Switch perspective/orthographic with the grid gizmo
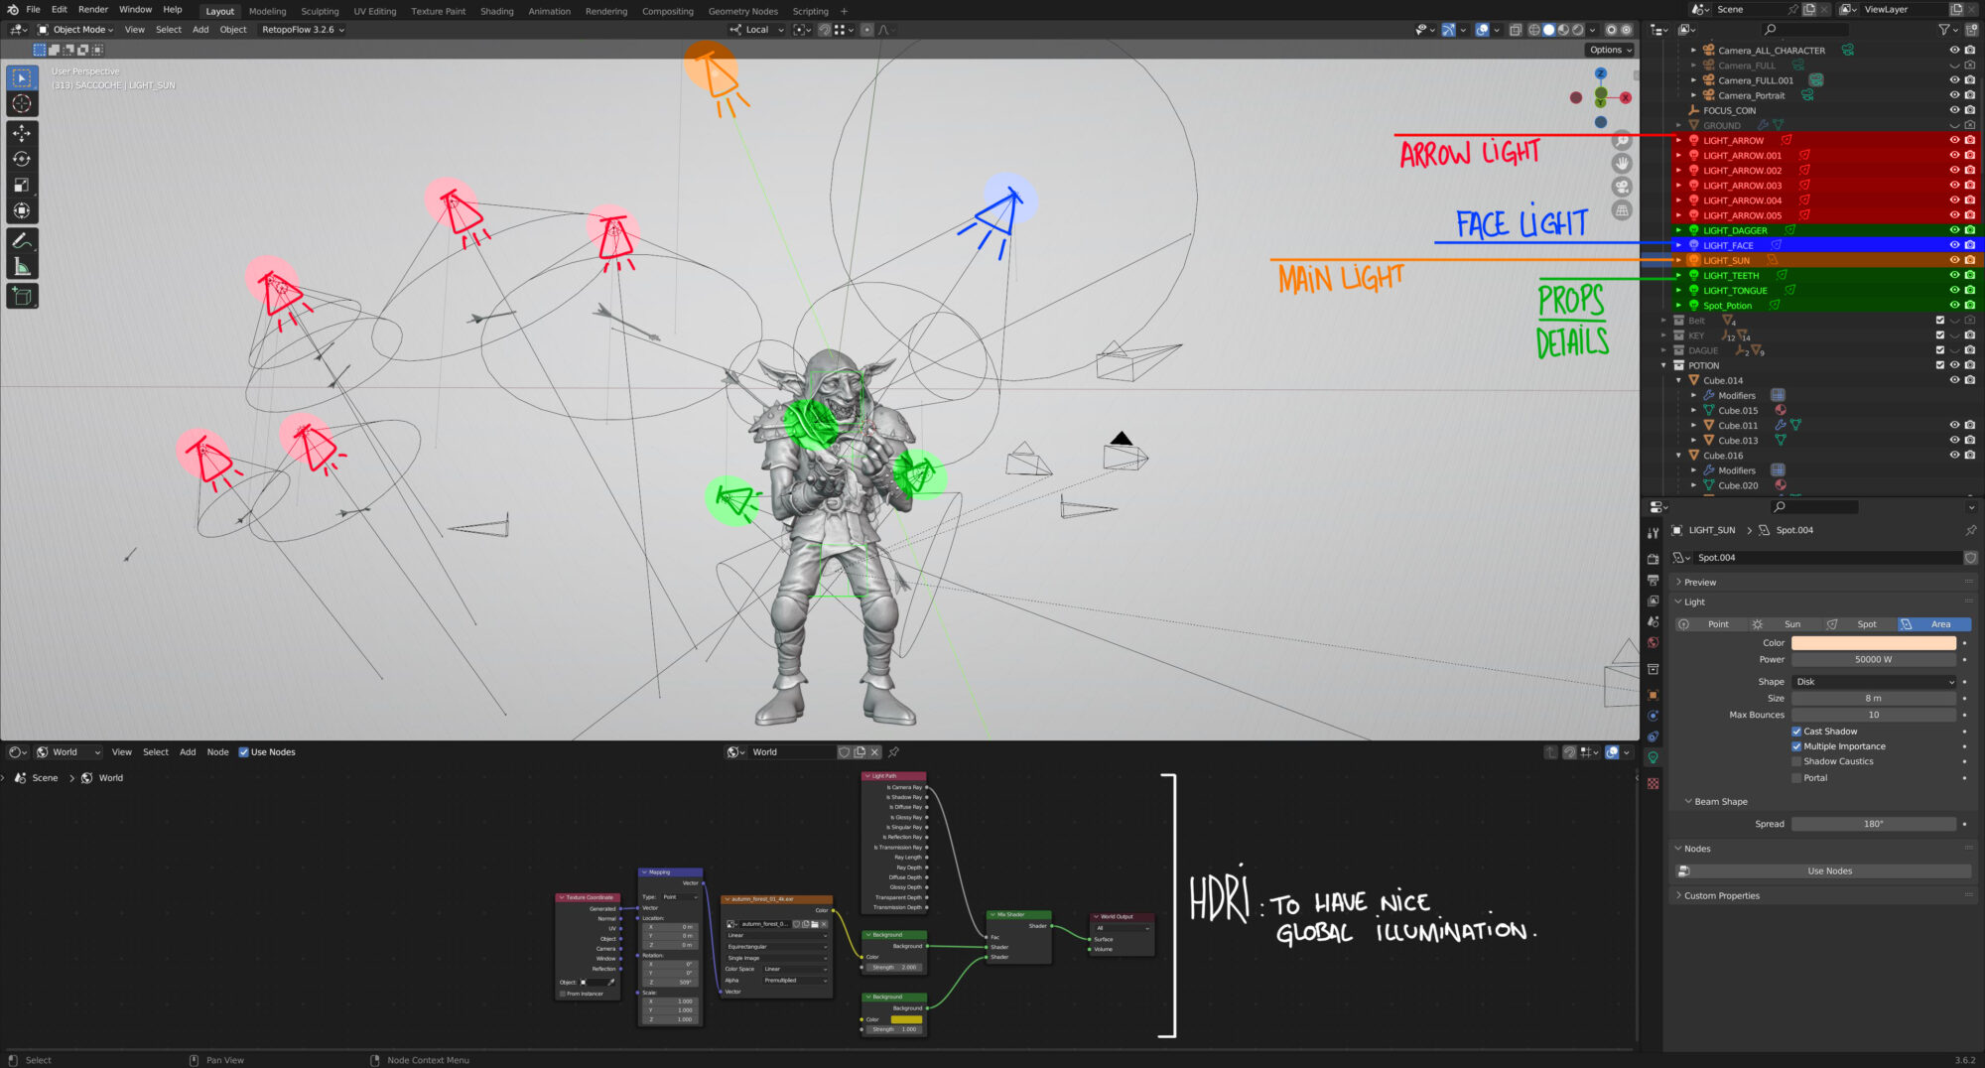The image size is (1985, 1068). (1622, 210)
